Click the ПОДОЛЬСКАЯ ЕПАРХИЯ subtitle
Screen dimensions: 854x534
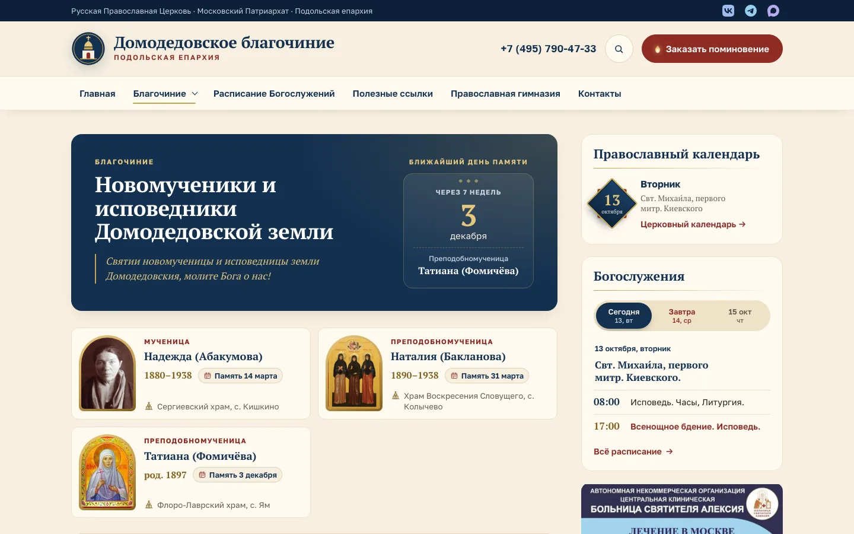tap(167, 58)
